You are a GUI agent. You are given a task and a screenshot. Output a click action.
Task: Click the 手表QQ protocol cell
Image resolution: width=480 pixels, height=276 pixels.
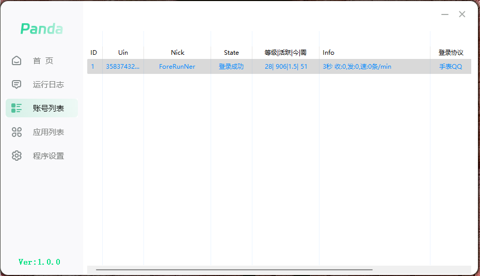click(x=451, y=67)
